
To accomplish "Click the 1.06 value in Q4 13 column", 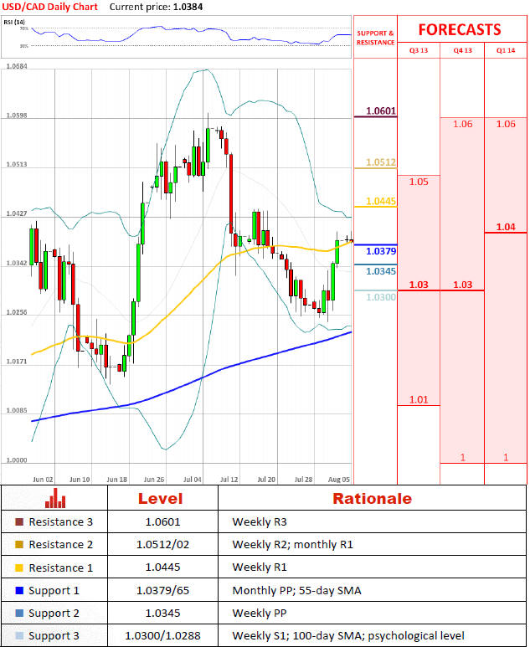I will 462,124.
